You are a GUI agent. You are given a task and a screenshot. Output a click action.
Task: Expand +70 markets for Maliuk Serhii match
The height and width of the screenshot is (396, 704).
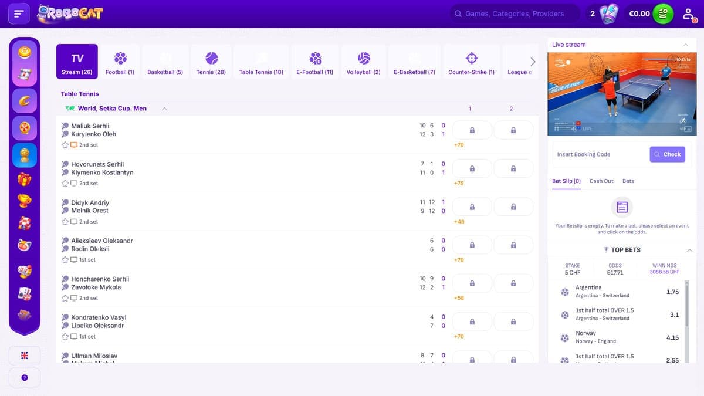(459, 145)
